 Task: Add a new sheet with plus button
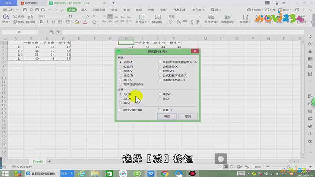[x=49, y=161]
